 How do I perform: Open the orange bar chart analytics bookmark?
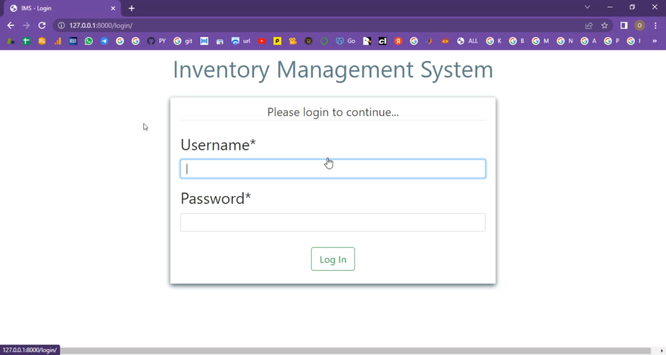[58, 41]
